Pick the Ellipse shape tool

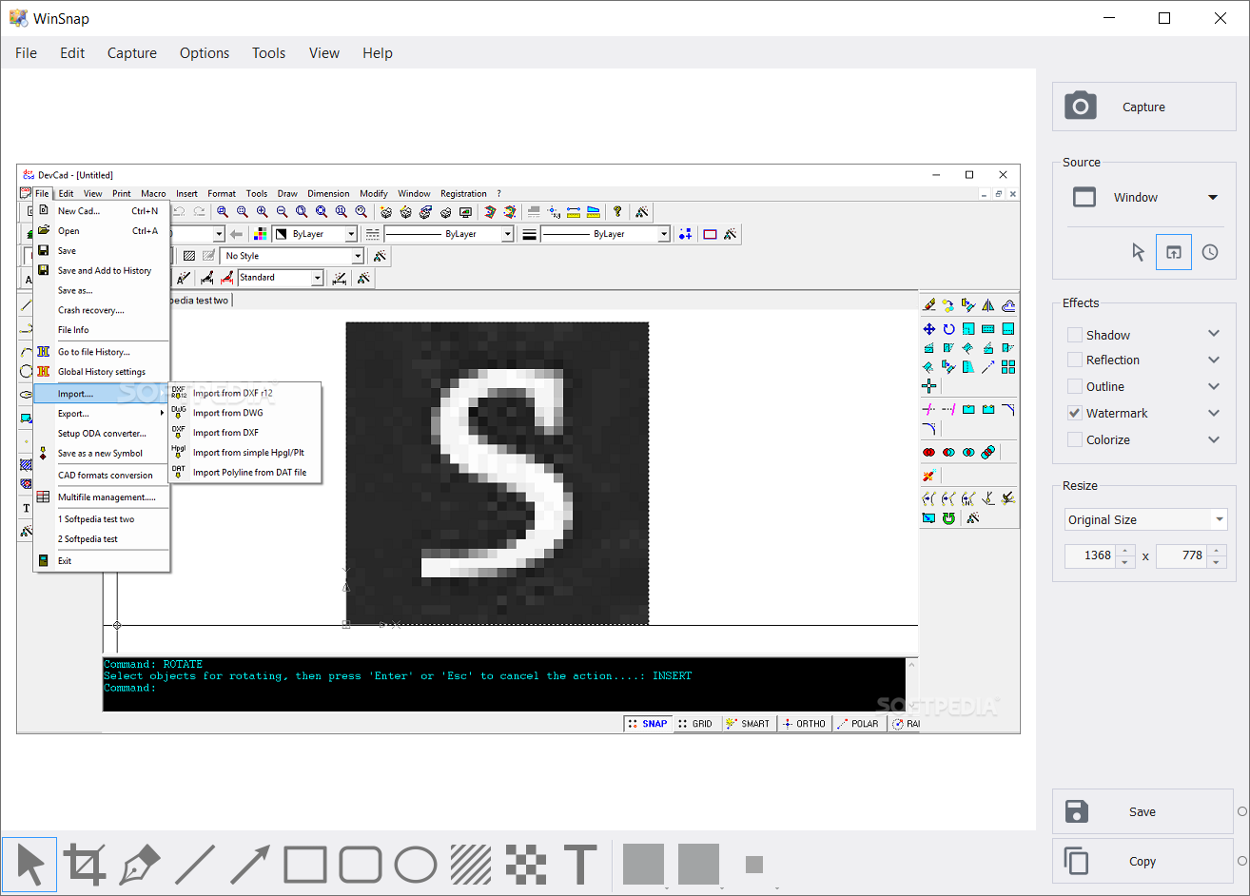416,865
